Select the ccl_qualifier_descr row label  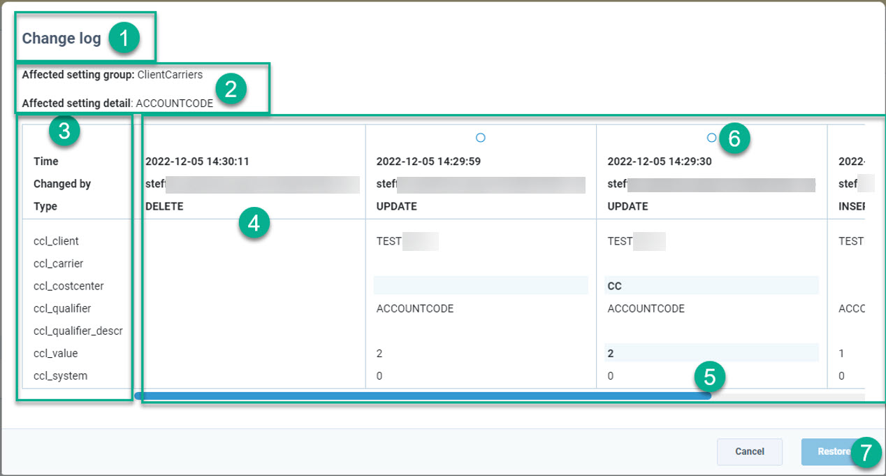coord(78,331)
